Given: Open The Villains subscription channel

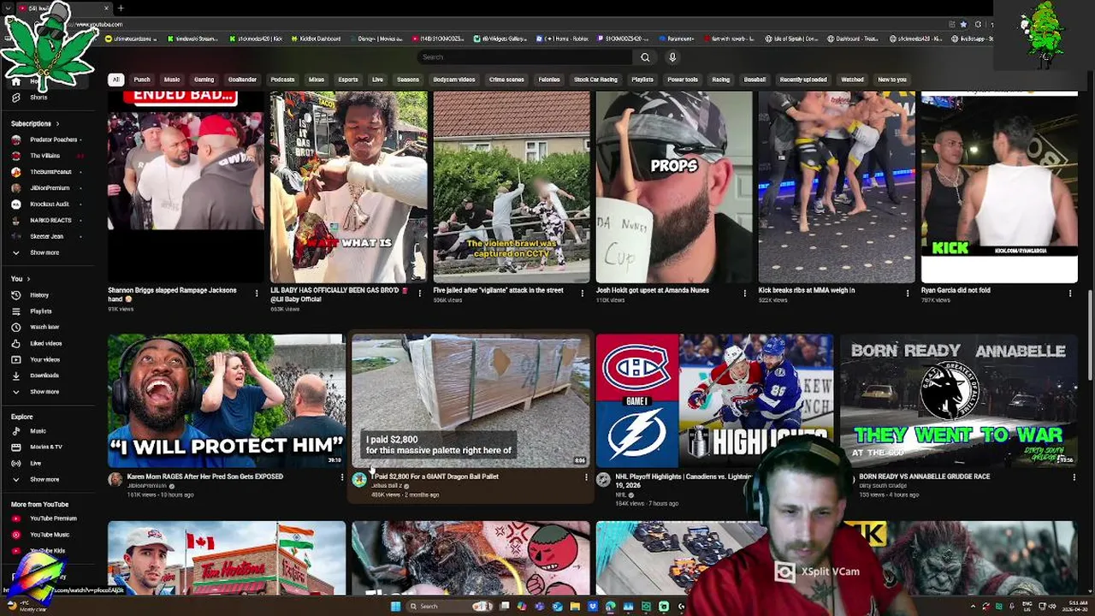Looking at the screenshot, I should [44, 156].
